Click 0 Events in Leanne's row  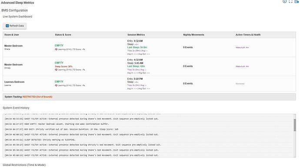click(x=188, y=84)
